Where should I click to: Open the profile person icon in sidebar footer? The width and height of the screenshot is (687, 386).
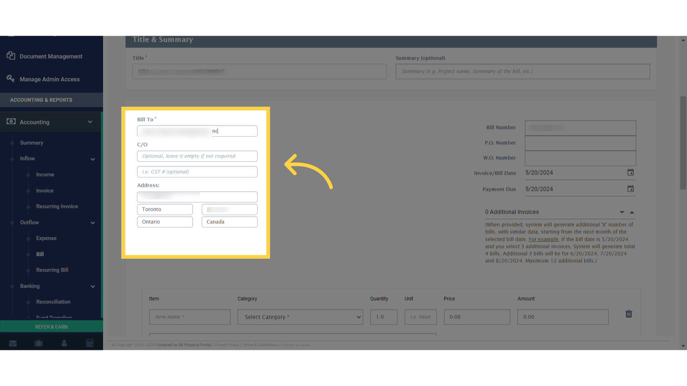(x=64, y=343)
